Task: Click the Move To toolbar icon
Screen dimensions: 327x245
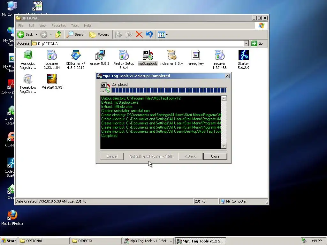Action: (x=119, y=34)
